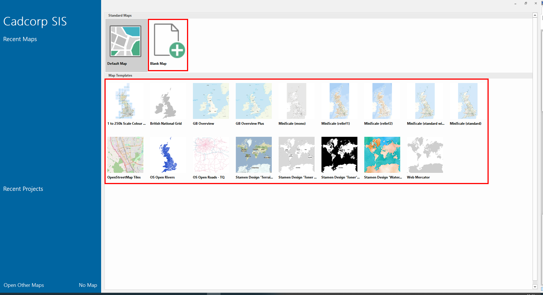Open the MiniScale (standard) template
Screen dimensions: 543x295
pyautogui.click(x=468, y=101)
